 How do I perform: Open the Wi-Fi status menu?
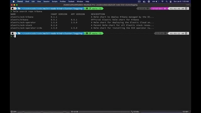point(162,2)
